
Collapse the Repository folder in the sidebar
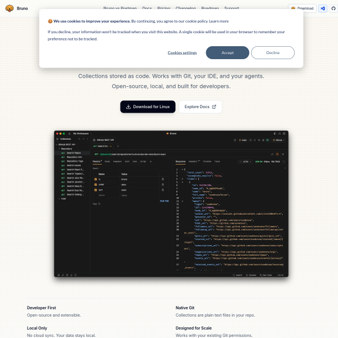click(x=60, y=149)
